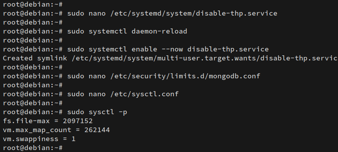Click the last empty root@debian prompt
This screenshot has height=152, width=338.
tap(33, 148)
